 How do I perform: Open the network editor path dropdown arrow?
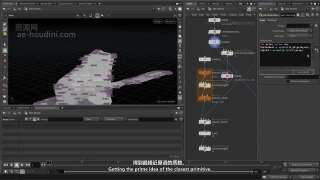pos(244,9)
